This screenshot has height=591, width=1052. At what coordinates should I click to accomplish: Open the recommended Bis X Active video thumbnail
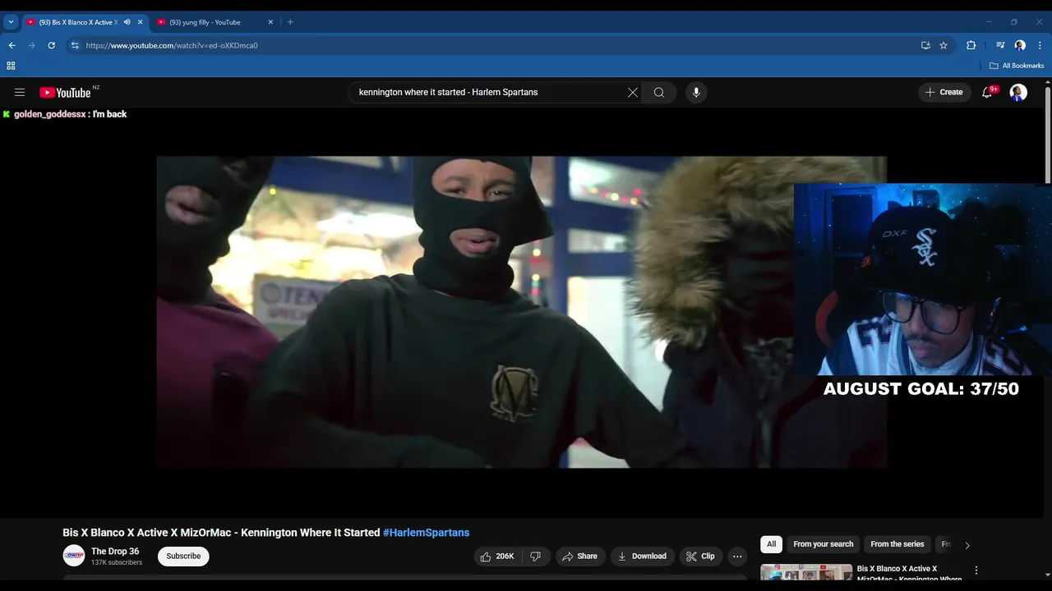806,572
